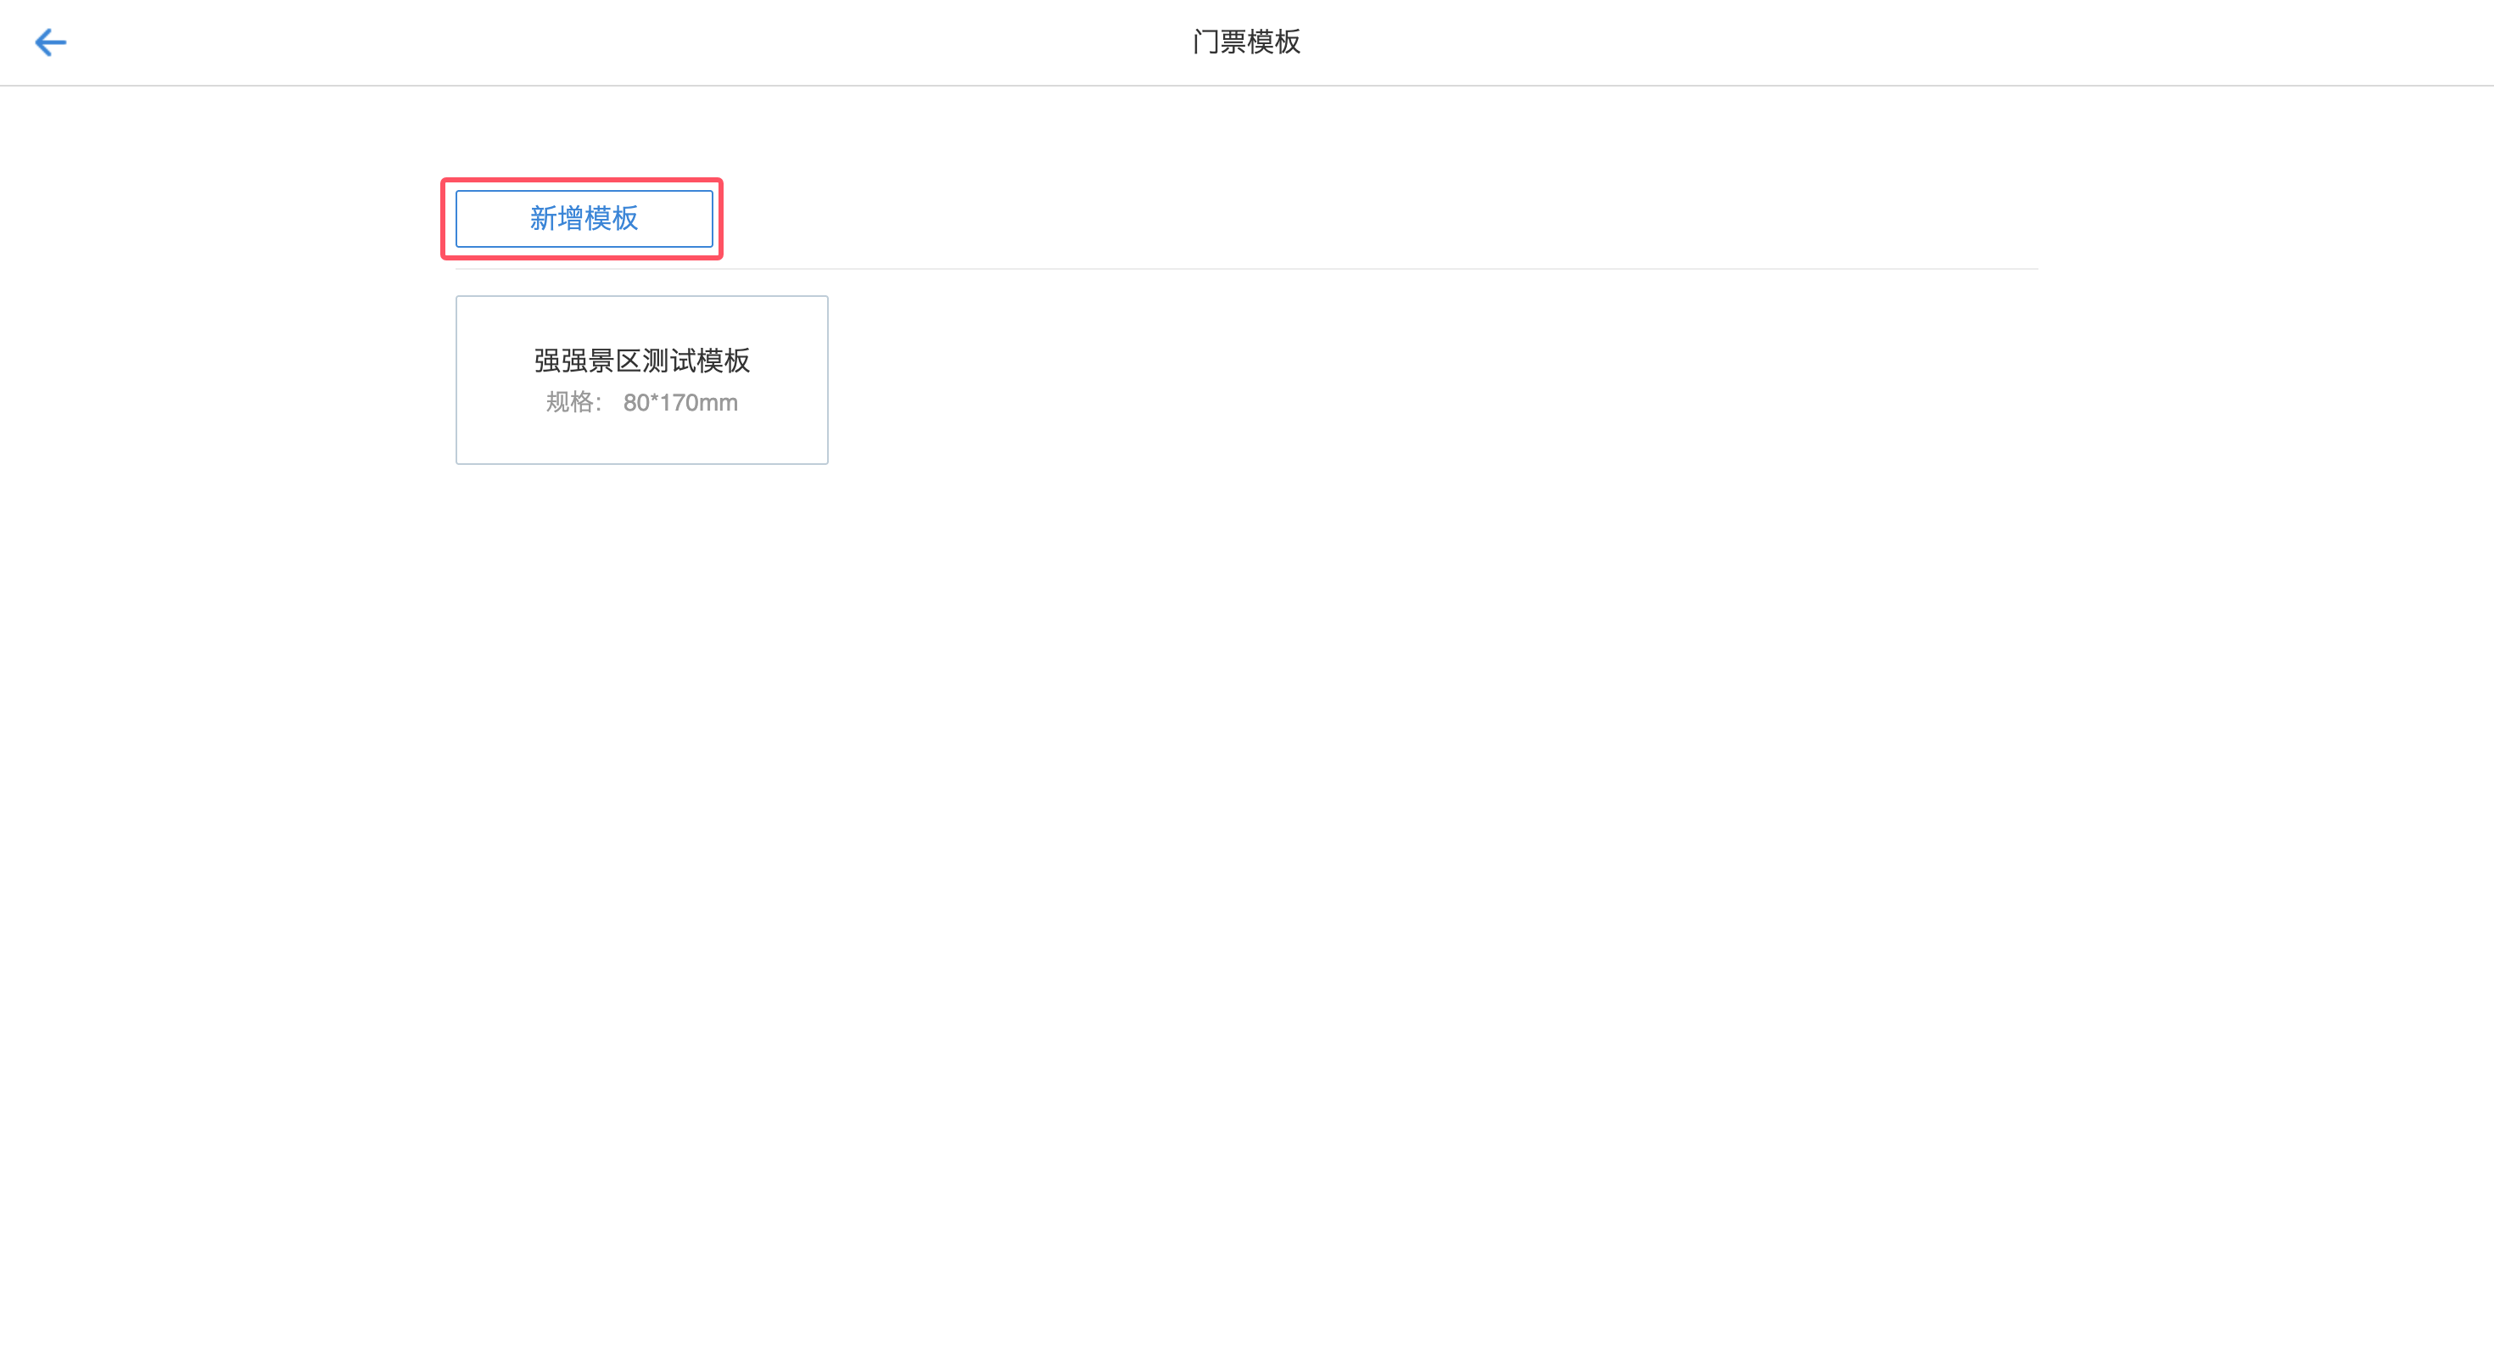Image resolution: width=2494 pixels, height=1354 pixels.
Task: Click the 80*170mm size label
Action: point(679,402)
